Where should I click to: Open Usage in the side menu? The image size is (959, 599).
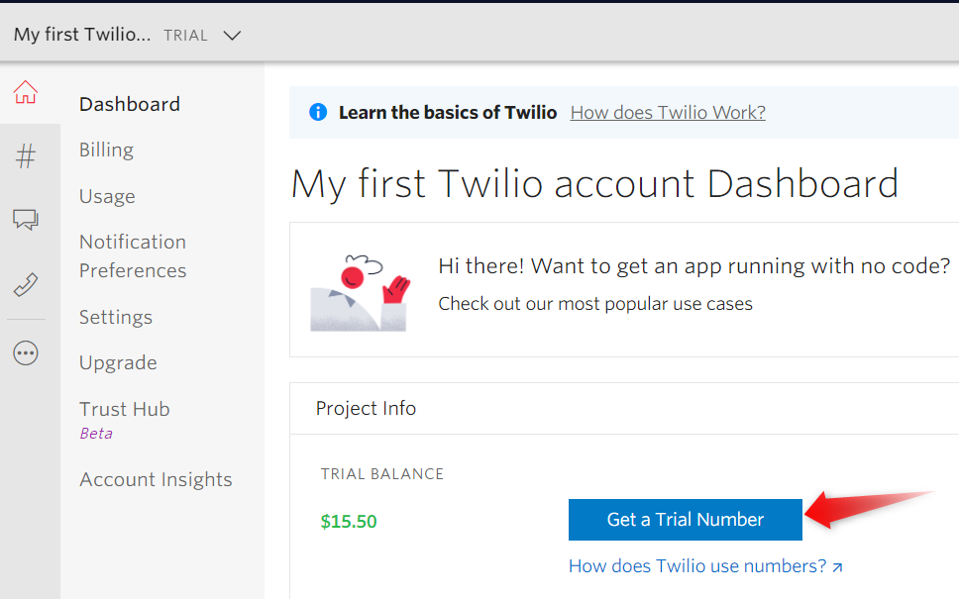coord(107,196)
